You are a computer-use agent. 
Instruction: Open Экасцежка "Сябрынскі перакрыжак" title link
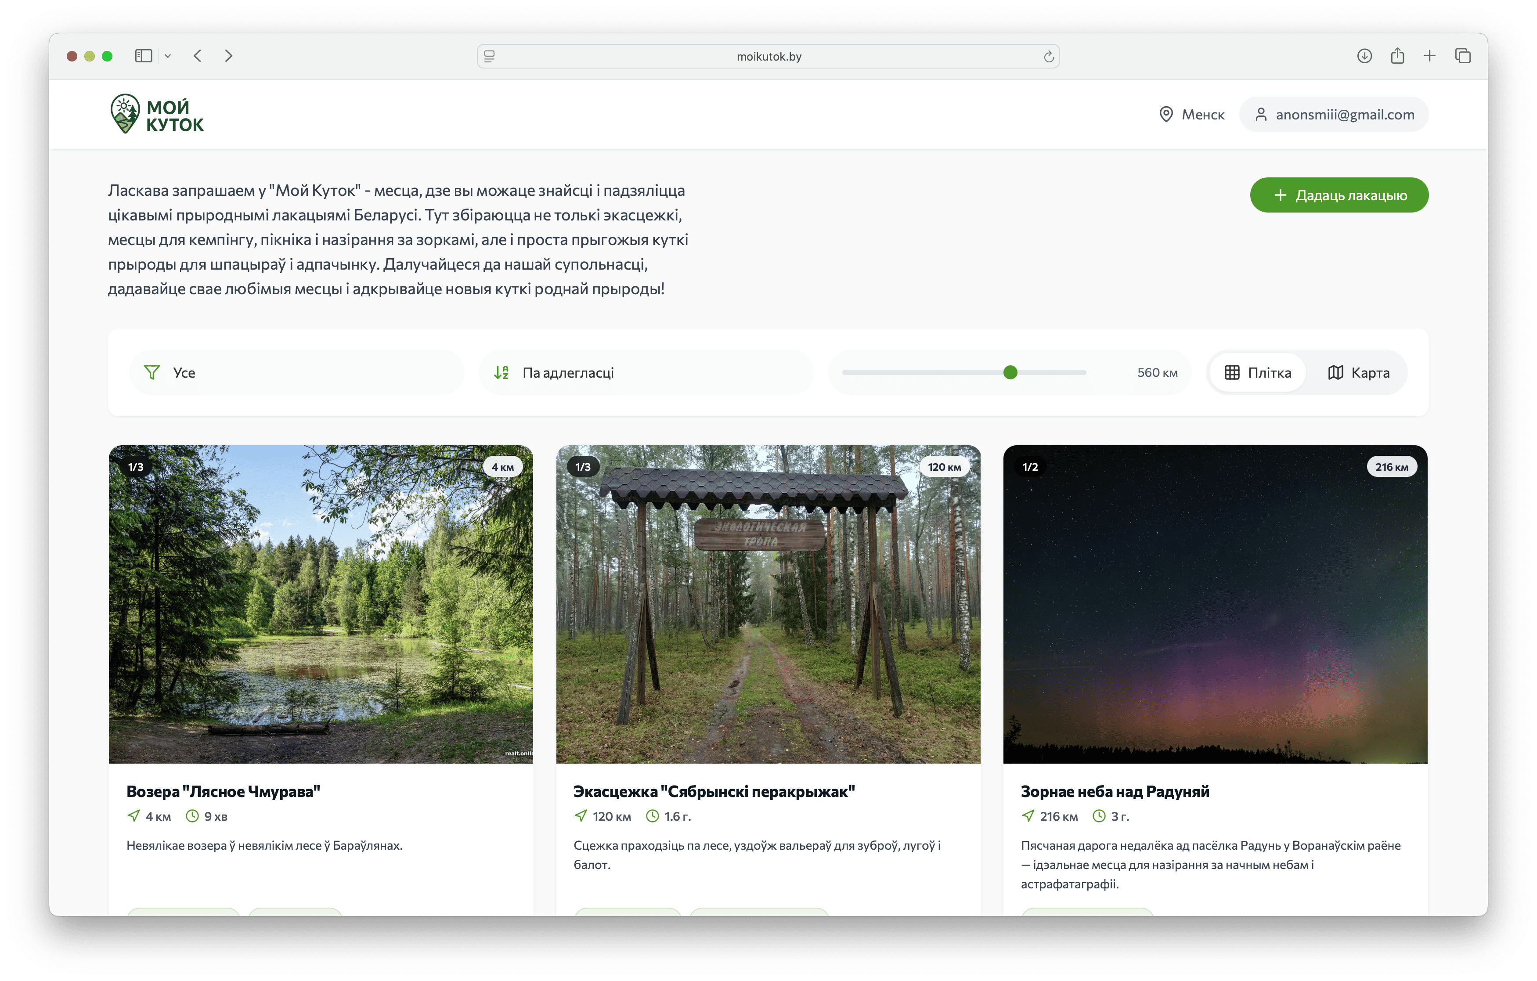(x=714, y=791)
